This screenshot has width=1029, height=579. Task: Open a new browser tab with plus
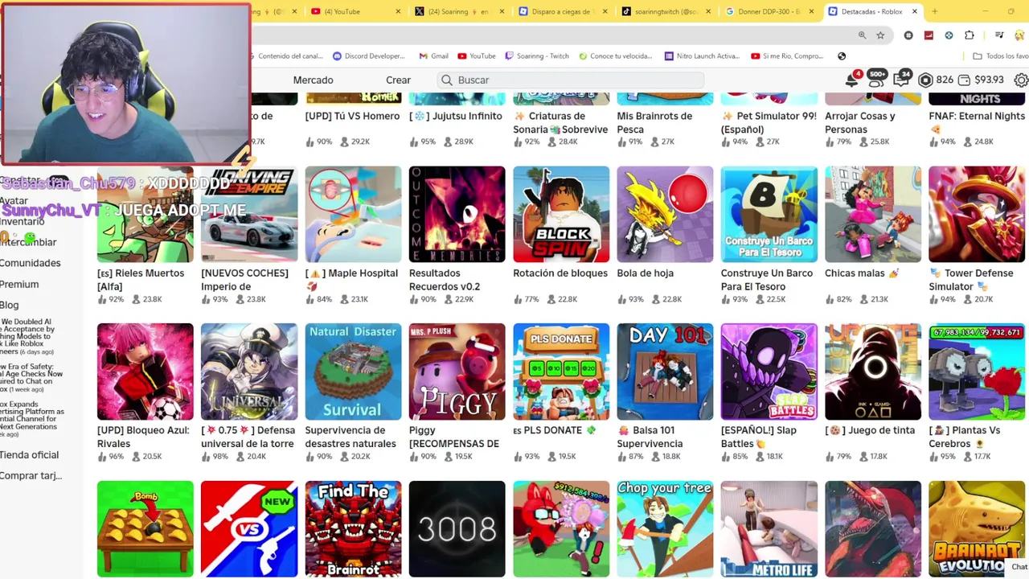tap(934, 11)
